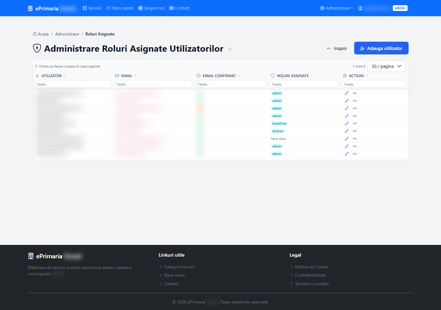The width and height of the screenshot is (441, 310).
Task: Focus the EMAIL CONFIRMAT filter field
Action: [231, 84]
